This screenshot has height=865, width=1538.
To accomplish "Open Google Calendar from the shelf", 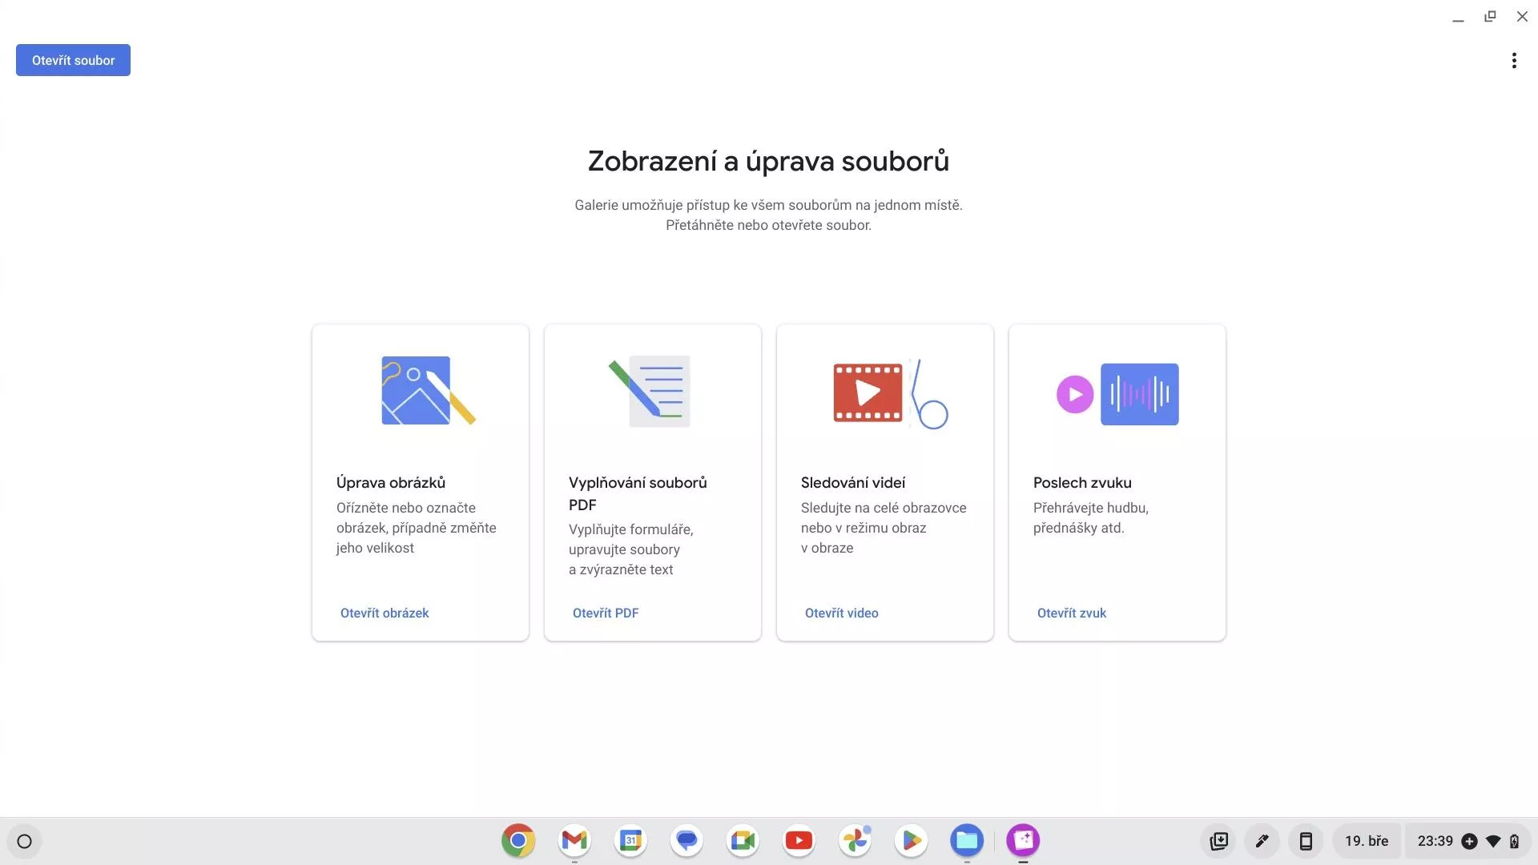I will (x=630, y=840).
